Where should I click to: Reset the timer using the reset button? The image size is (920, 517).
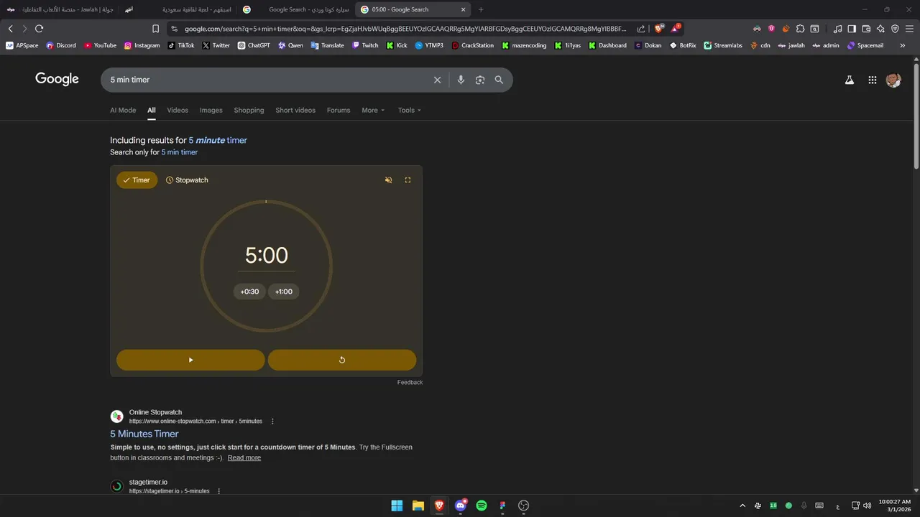[x=342, y=360]
